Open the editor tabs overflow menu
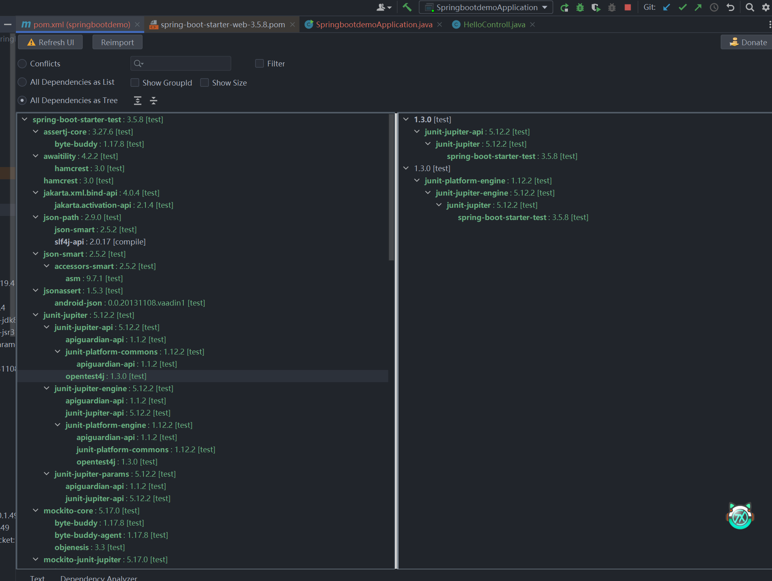Image resolution: width=772 pixels, height=581 pixels. click(770, 24)
